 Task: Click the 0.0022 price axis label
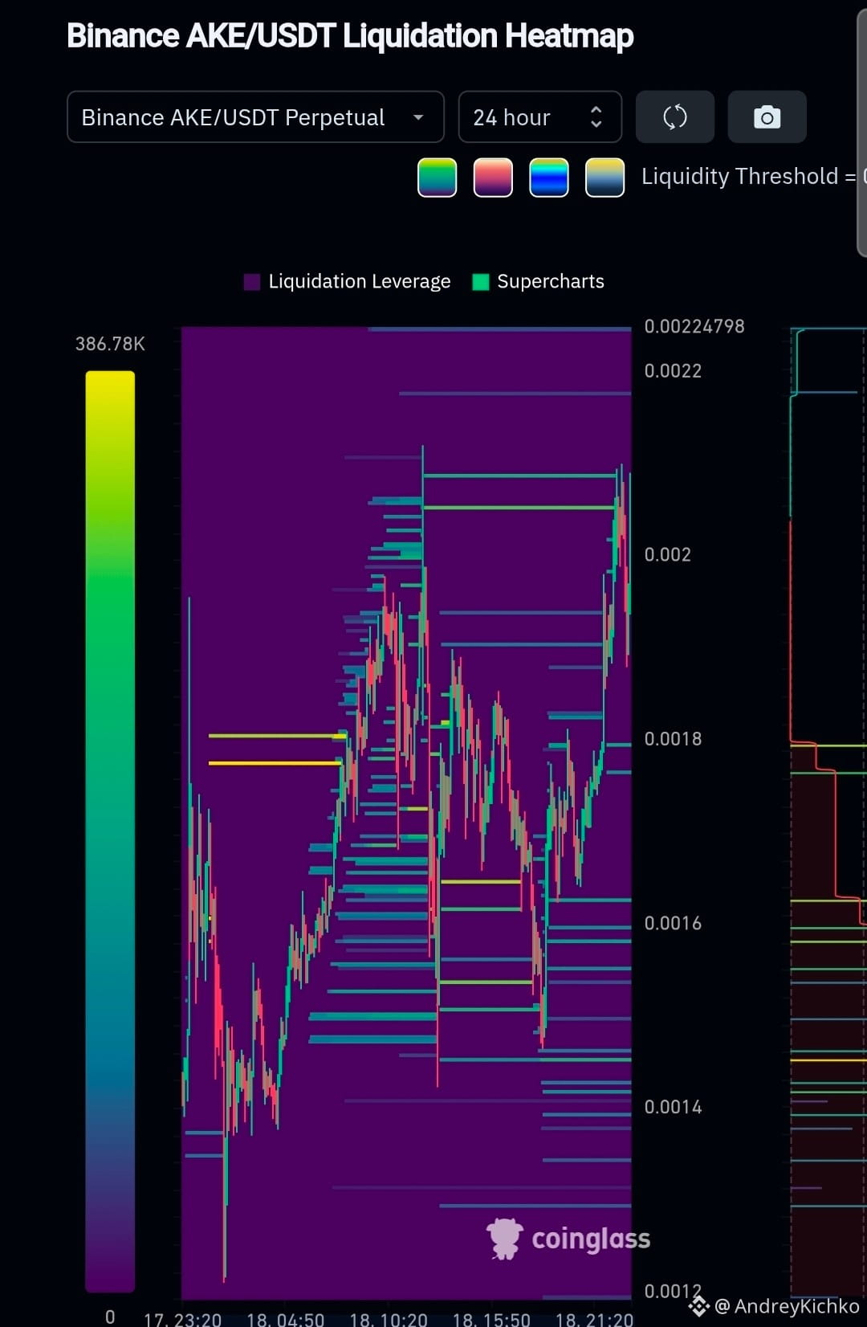click(673, 371)
